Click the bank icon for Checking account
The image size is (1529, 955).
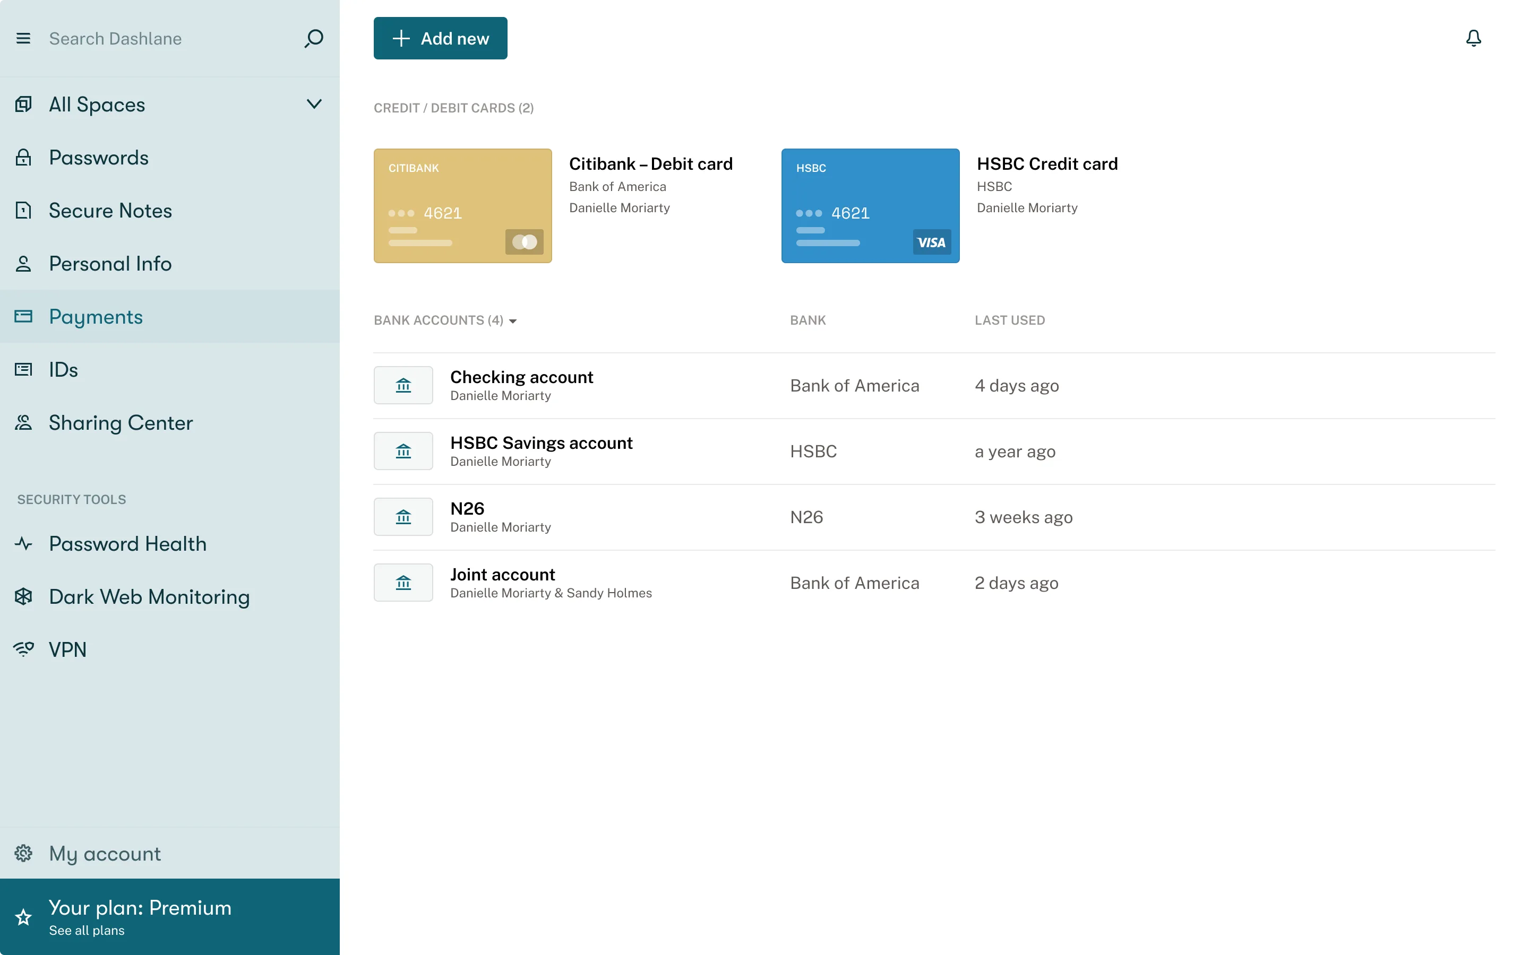click(403, 385)
